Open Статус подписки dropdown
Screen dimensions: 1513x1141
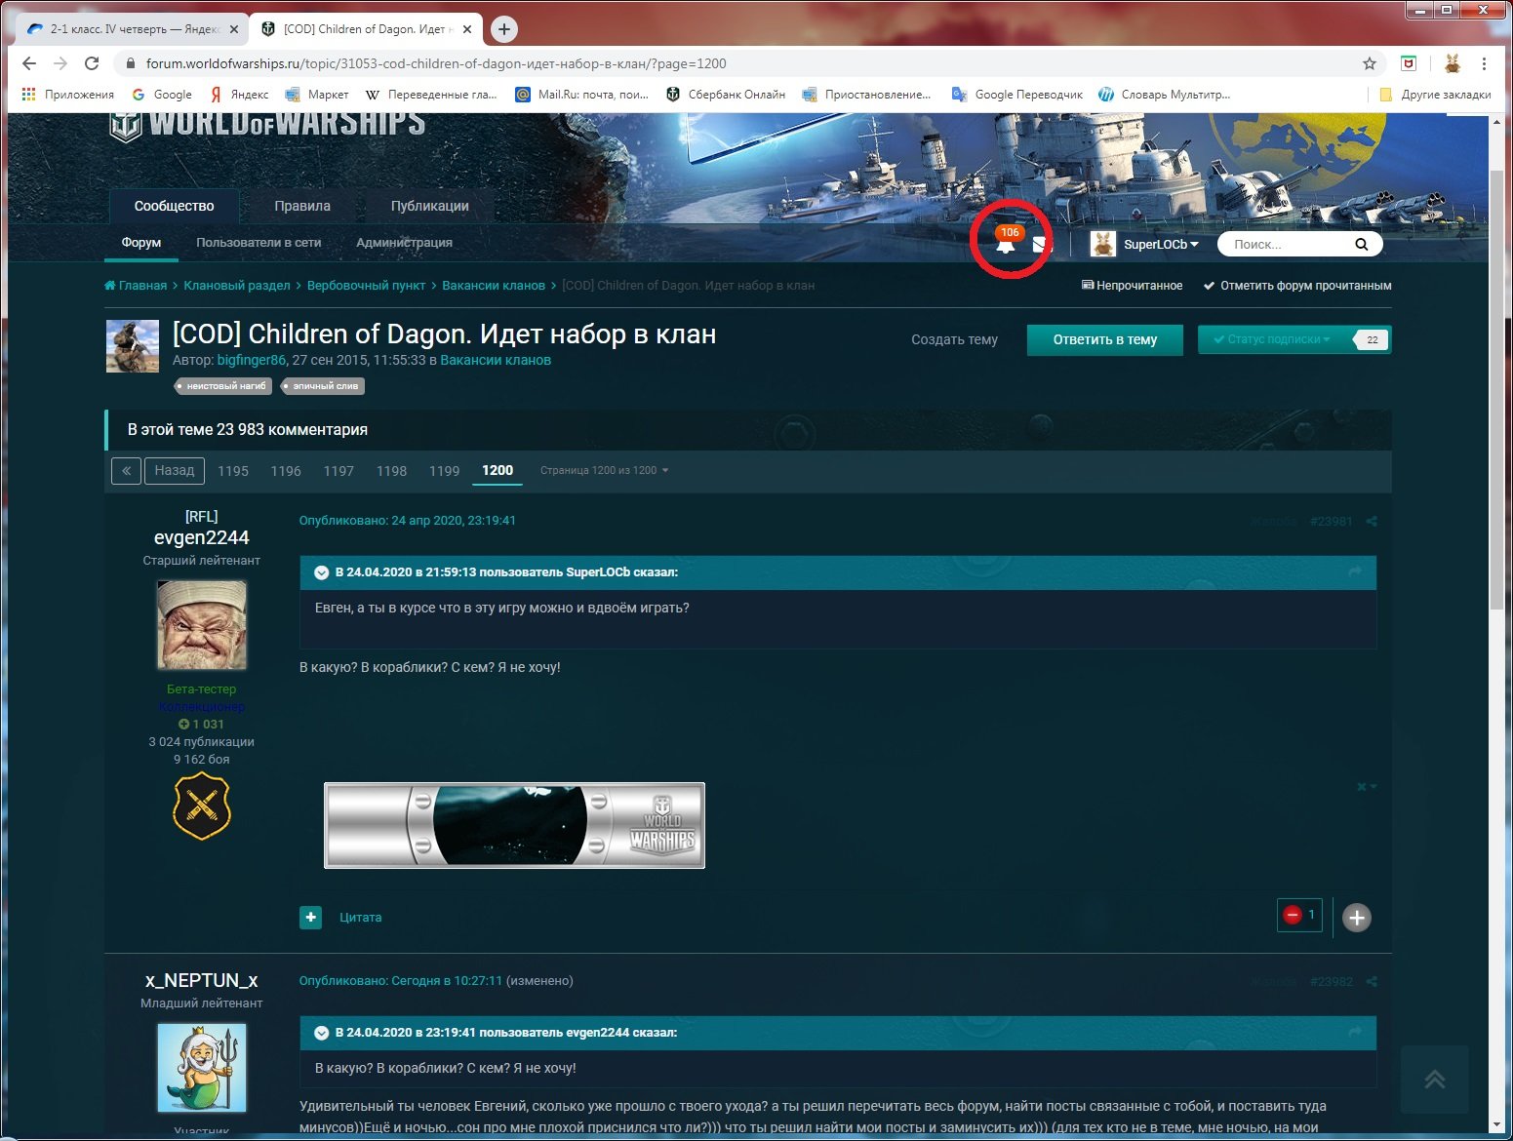tap(1271, 339)
